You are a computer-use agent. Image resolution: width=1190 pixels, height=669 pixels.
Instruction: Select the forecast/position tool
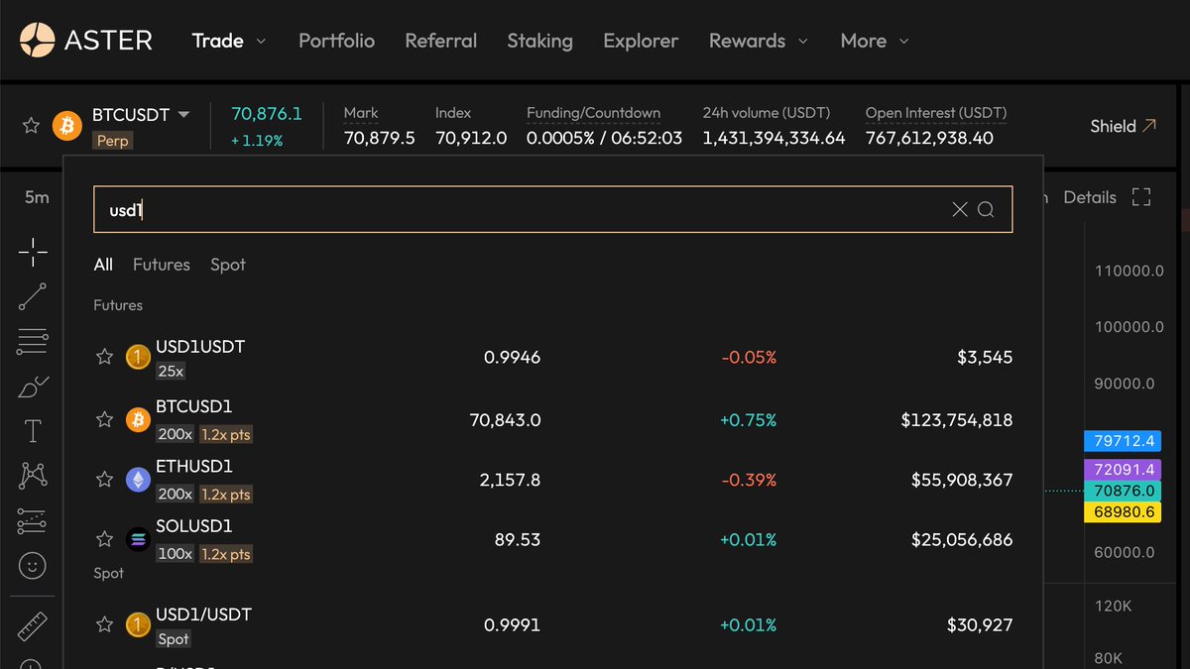pyautogui.click(x=33, y=521)
